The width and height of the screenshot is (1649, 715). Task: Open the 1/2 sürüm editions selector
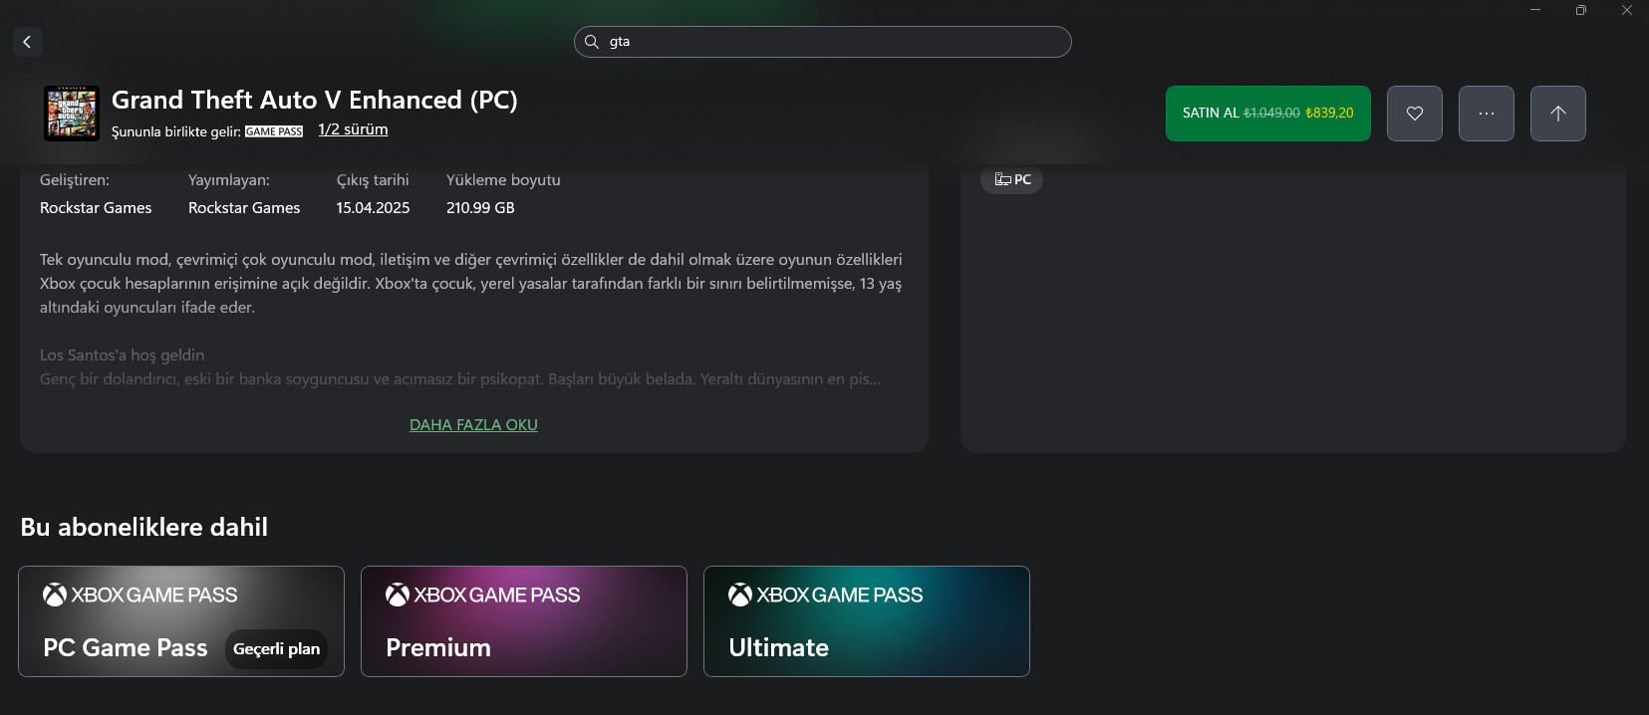[x=353, y=129]
